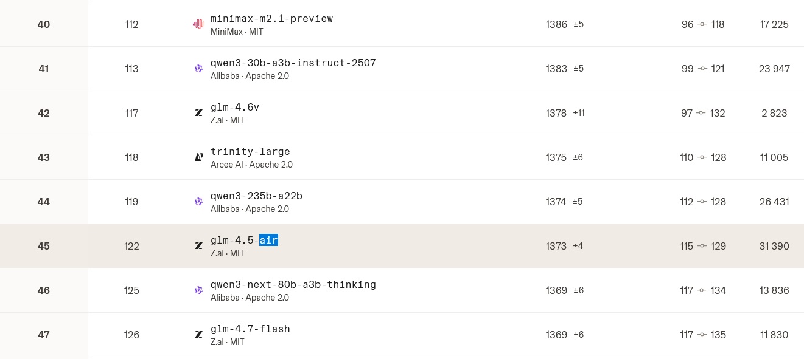Click the 'Arcee AI · Apache 2.0' license text
This screenshot has height=359, width=804.
(251, 165)
